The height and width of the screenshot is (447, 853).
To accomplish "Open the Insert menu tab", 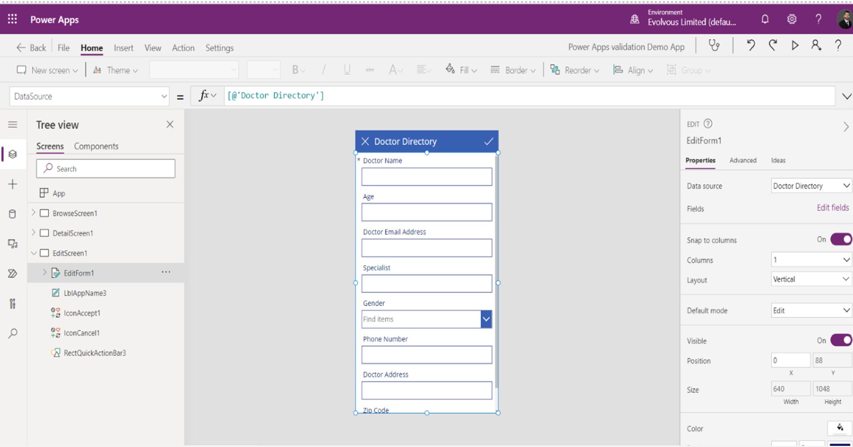I will (x=123, y=48).
